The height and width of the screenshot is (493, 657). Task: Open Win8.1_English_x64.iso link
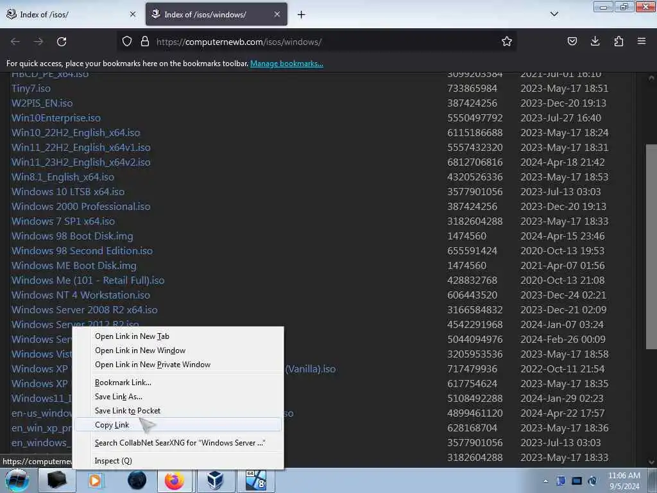(x=63, y=177)
